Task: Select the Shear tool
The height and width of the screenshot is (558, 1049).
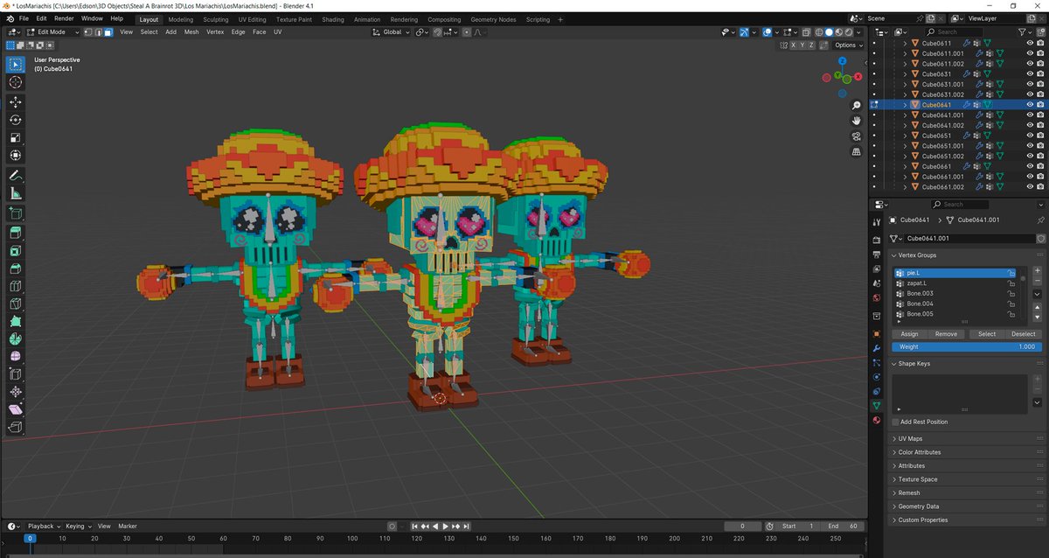Action: (16, 409)
